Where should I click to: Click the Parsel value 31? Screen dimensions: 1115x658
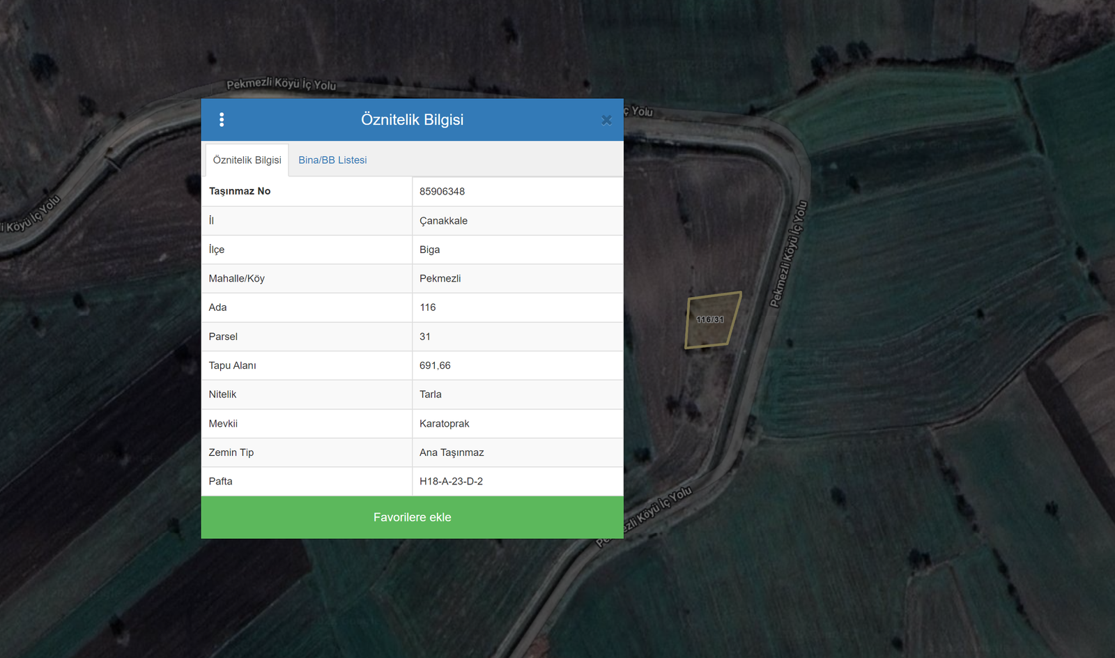(x=425, y=337)
